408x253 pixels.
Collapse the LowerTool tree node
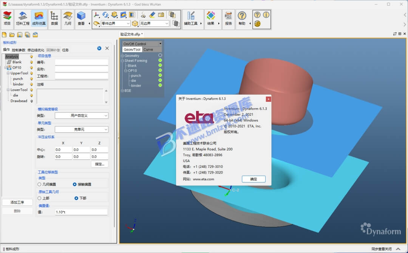[8, 90]
